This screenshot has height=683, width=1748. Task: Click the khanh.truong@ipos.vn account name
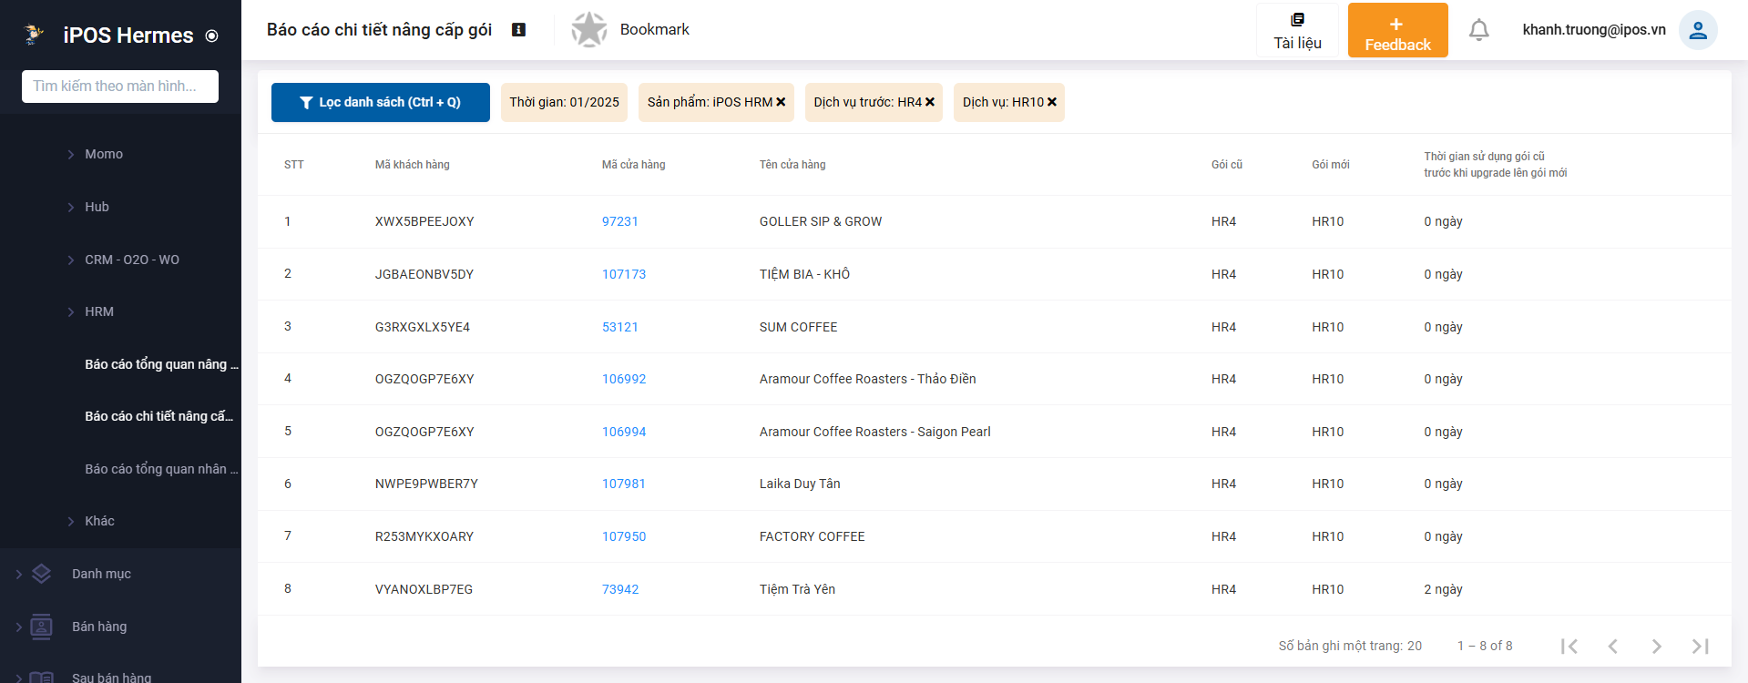tap(1594, 30)
